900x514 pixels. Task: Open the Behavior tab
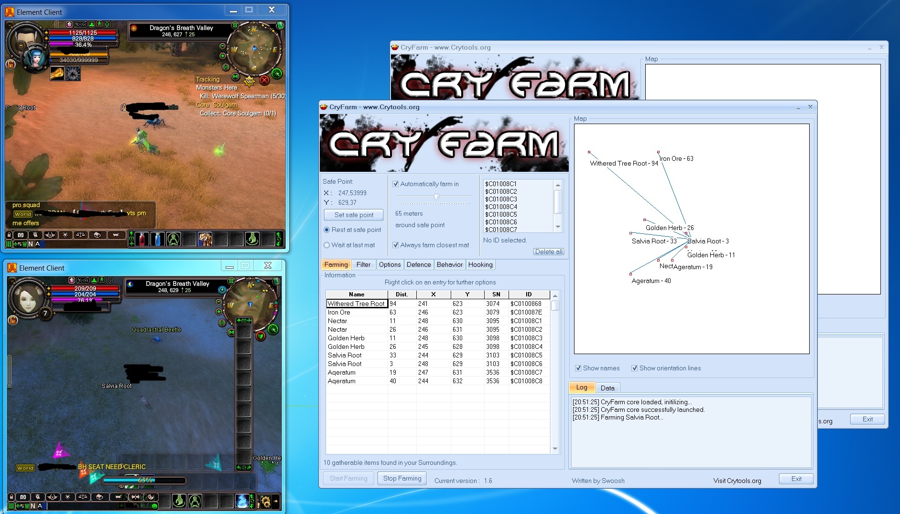tap(450, 264)
